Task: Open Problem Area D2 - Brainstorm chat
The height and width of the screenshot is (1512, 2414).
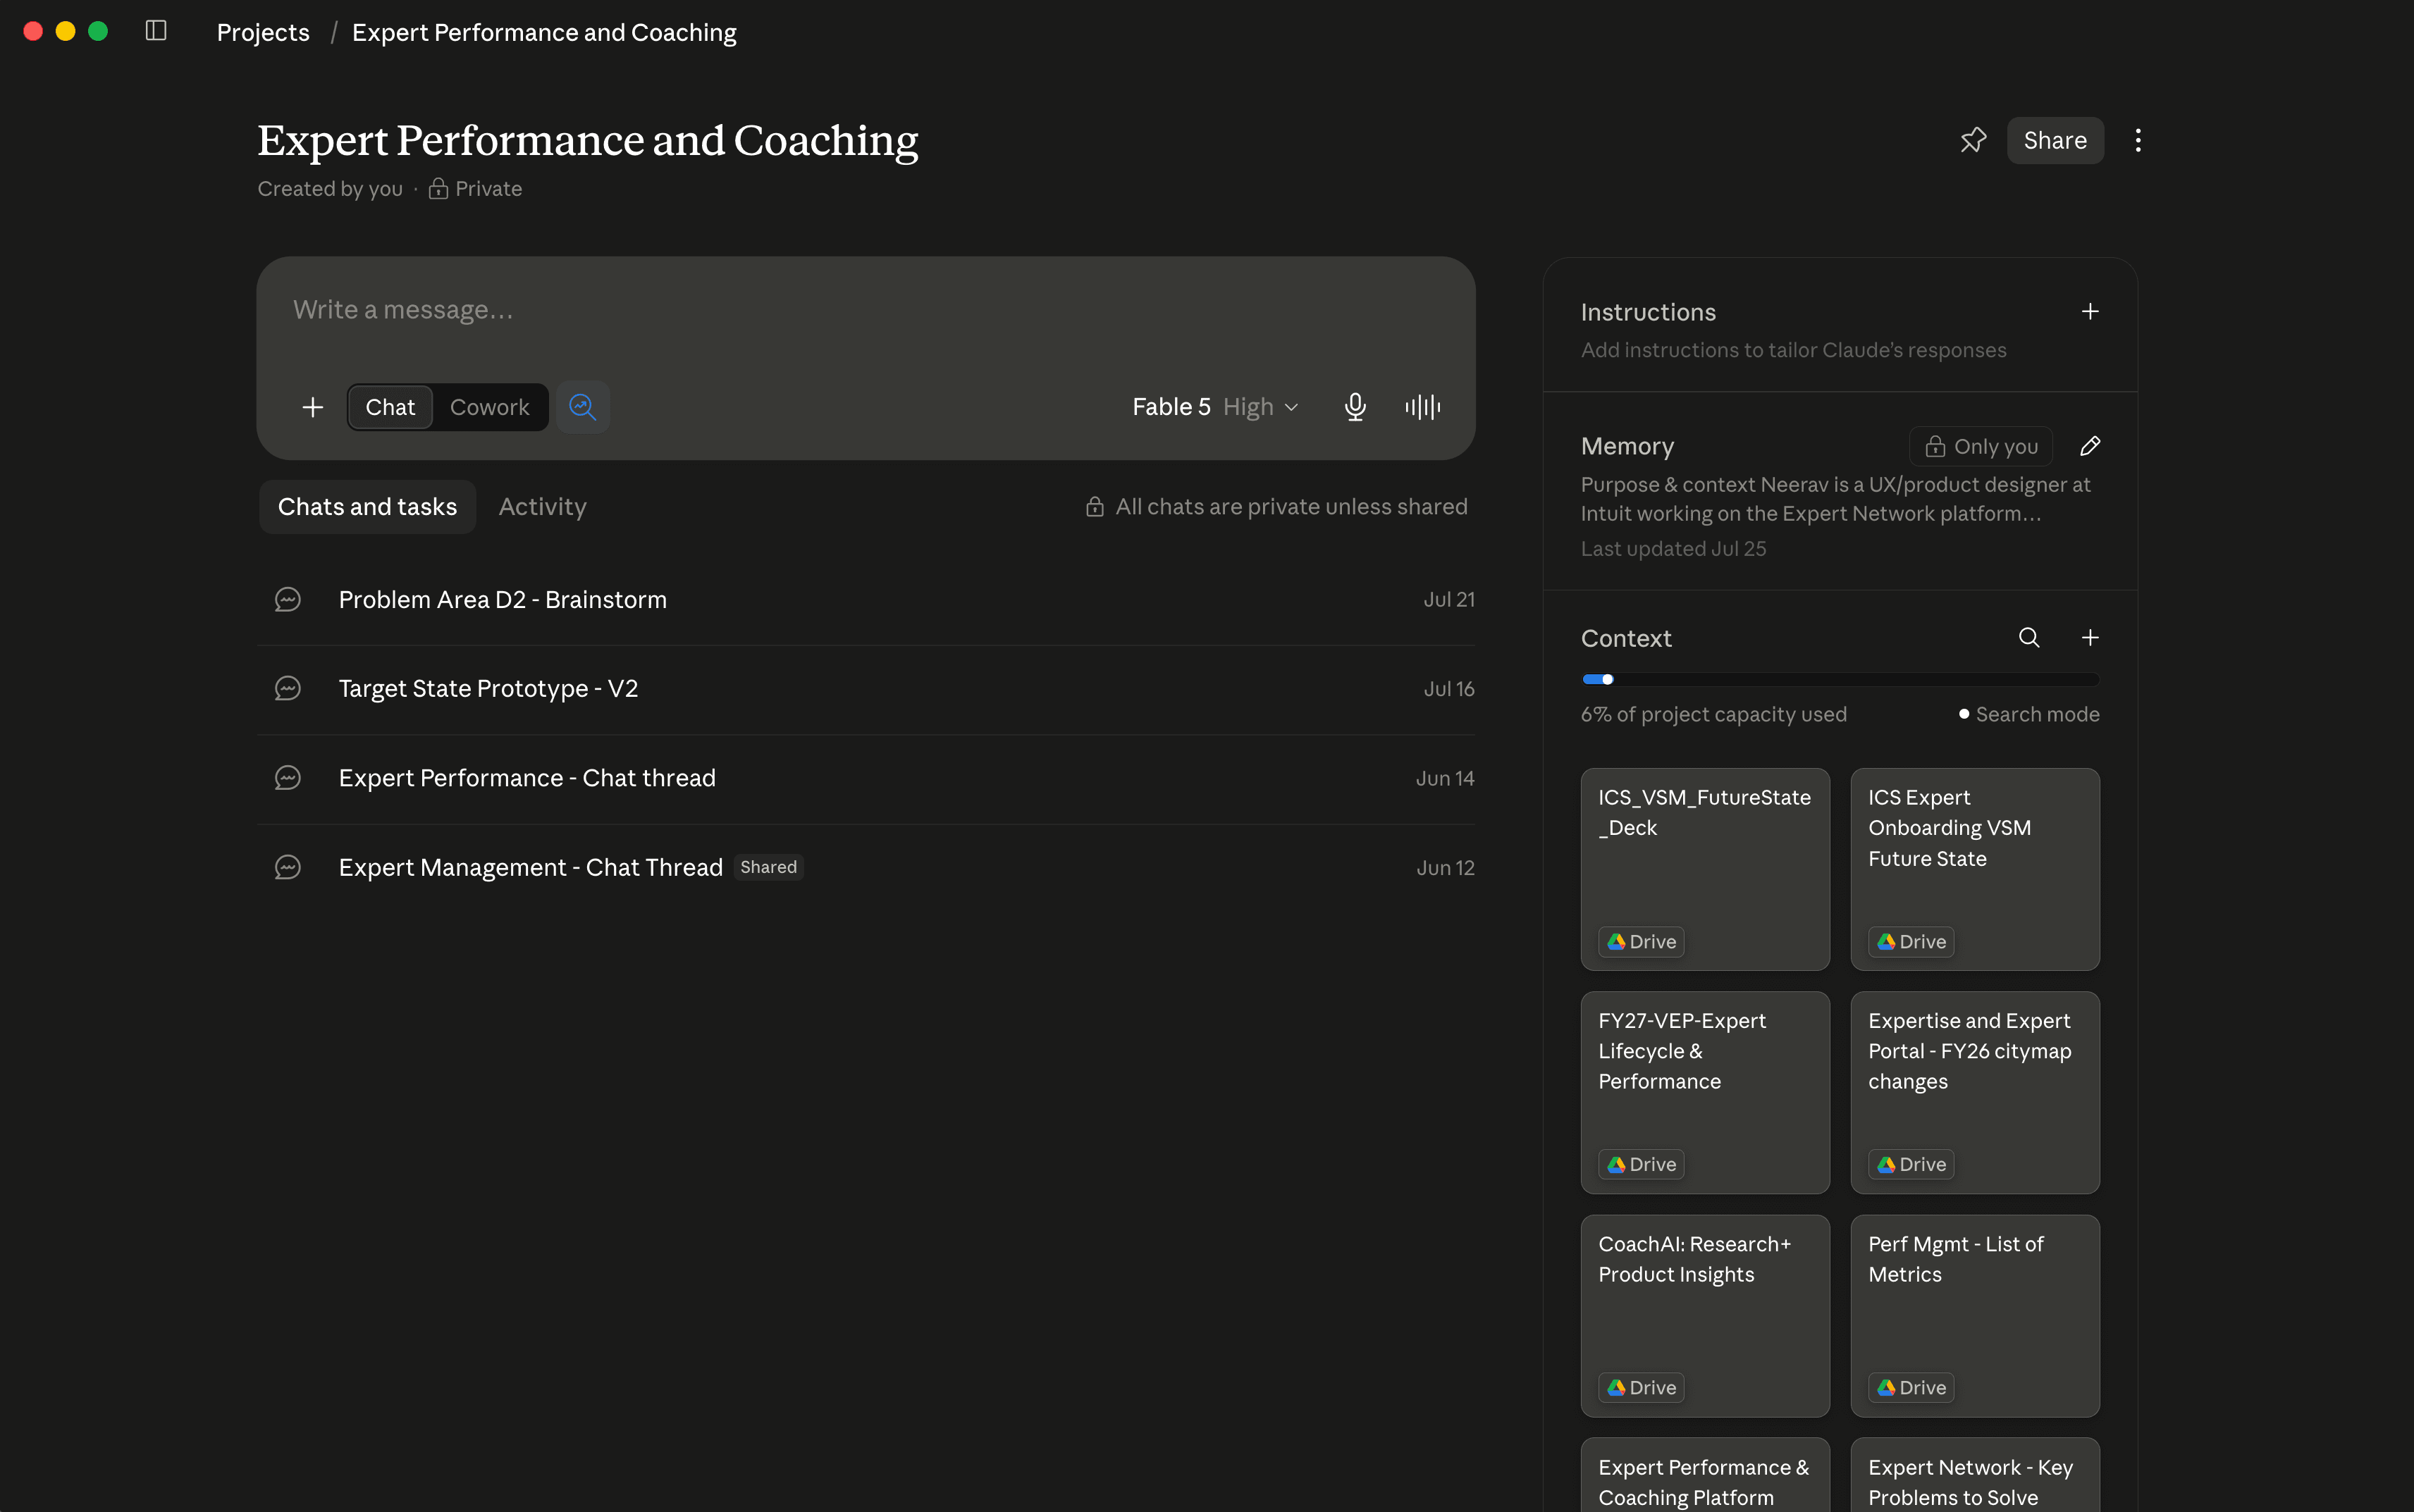Action: pyautogui.click(x=866, y=600)
